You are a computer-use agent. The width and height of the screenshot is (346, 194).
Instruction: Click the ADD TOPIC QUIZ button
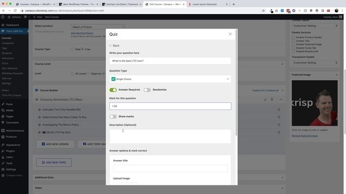coord(92,144)
